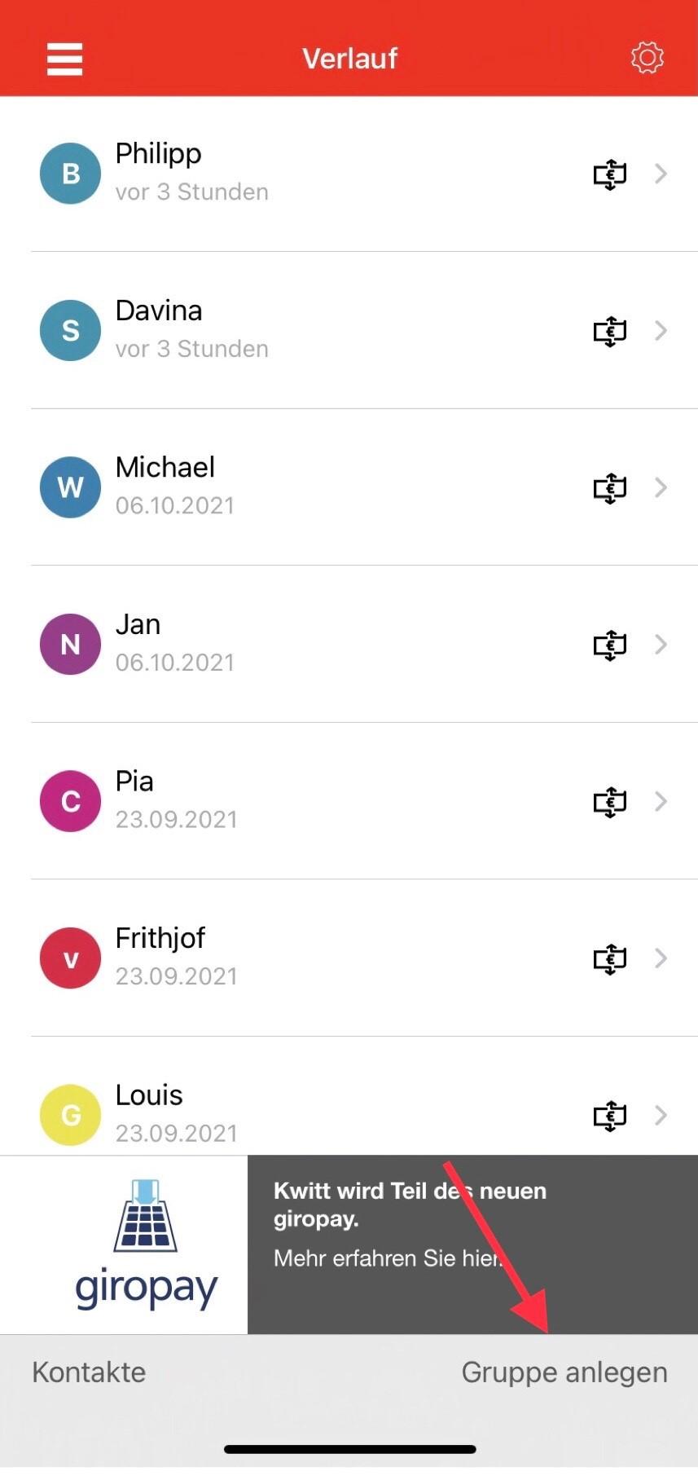Open Michael history entry
Screen dimensions: 698x1480
[x=326, y=487]
